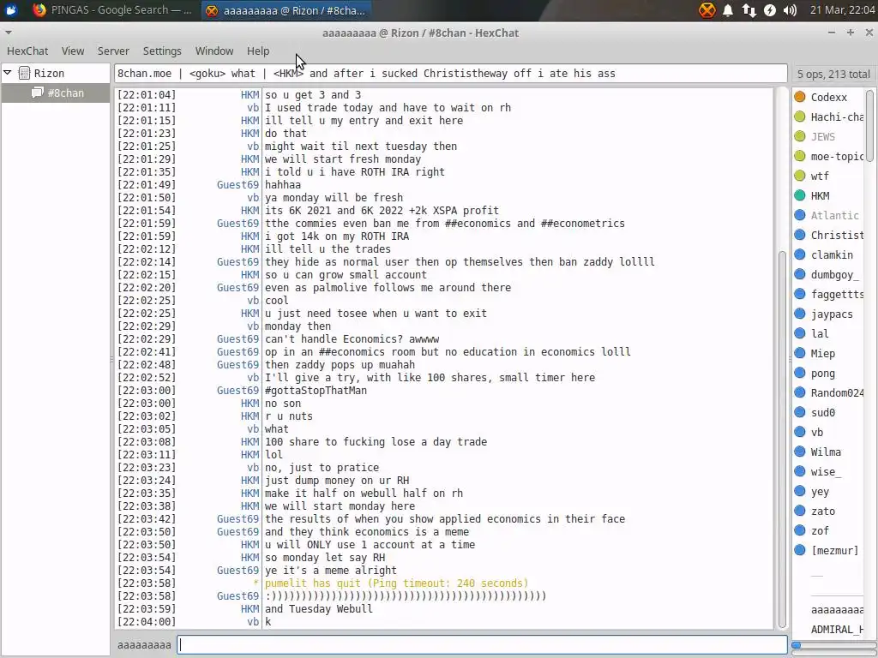Click green status icon beside HKM
Screen dimensions: 878x658
(800, 195)
